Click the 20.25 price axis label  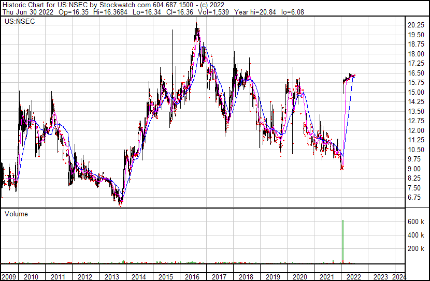coord(417,25)
